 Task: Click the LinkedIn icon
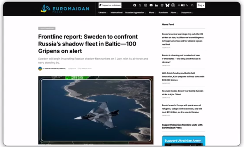click(156, 5)
